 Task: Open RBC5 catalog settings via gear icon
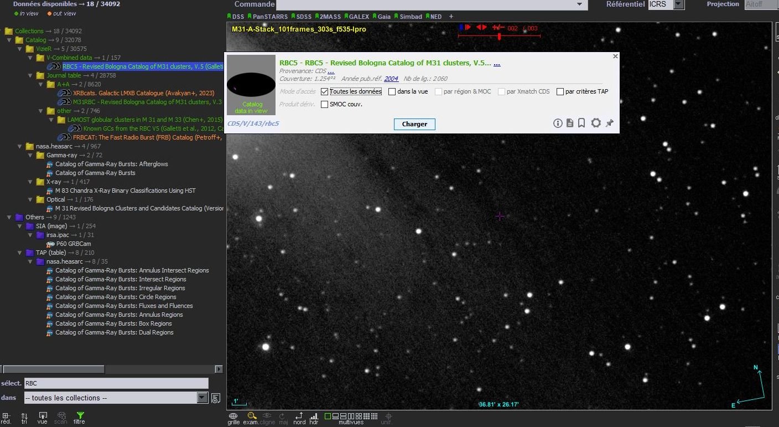[596, 123]
